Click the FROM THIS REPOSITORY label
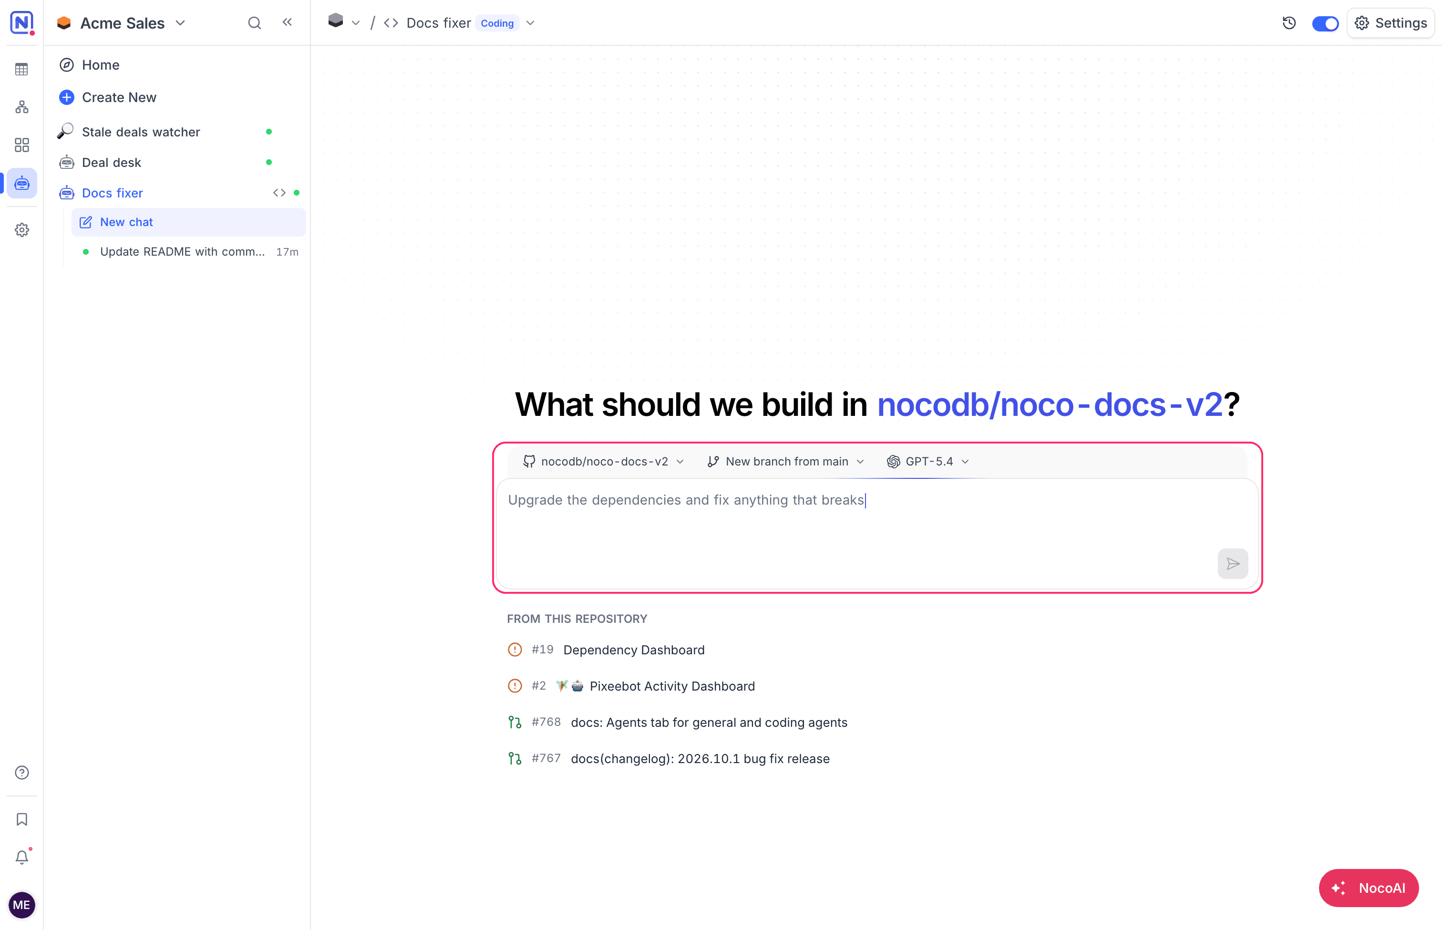This screenshot has height=930, width=1442. [577, 619]
